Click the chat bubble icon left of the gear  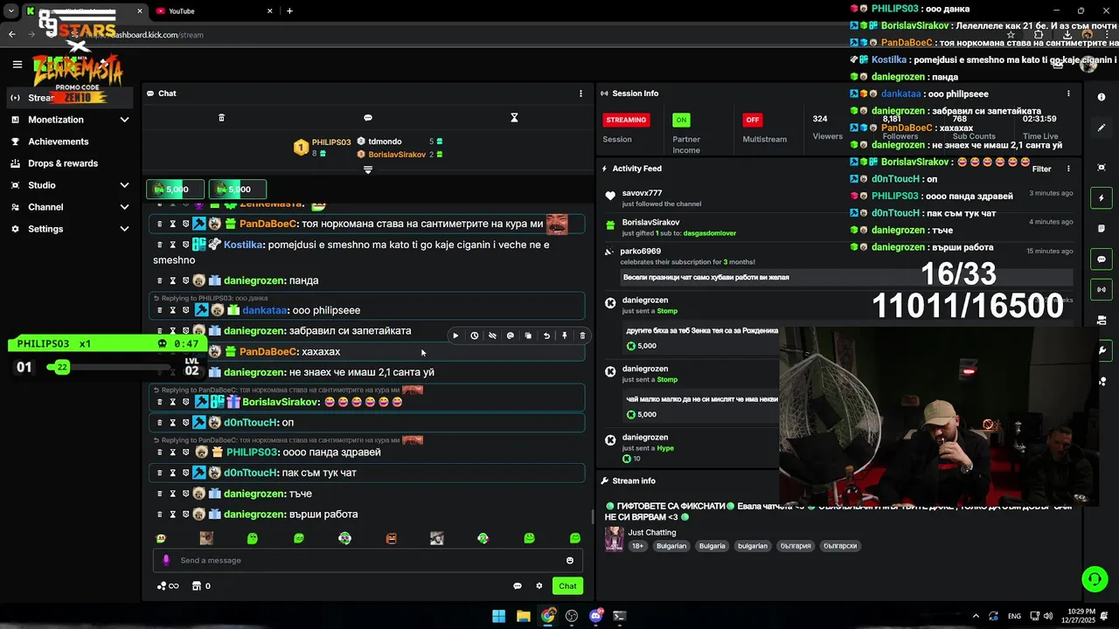pyautogui.click(x=518, y=586)
